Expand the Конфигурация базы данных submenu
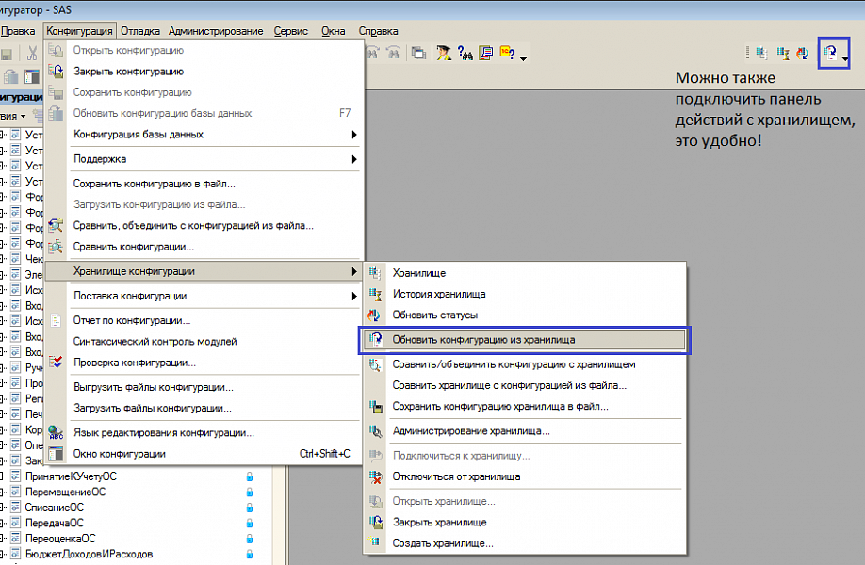 click(204, 135)
